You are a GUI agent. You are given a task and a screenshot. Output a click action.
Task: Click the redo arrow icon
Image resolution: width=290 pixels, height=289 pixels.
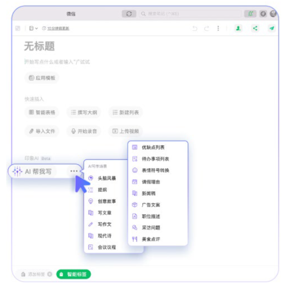click(x=207, y=28)
